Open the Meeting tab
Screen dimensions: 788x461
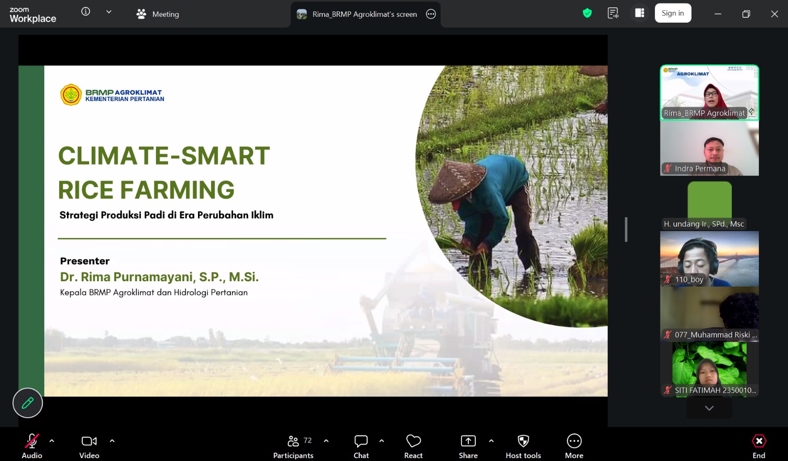158,14
